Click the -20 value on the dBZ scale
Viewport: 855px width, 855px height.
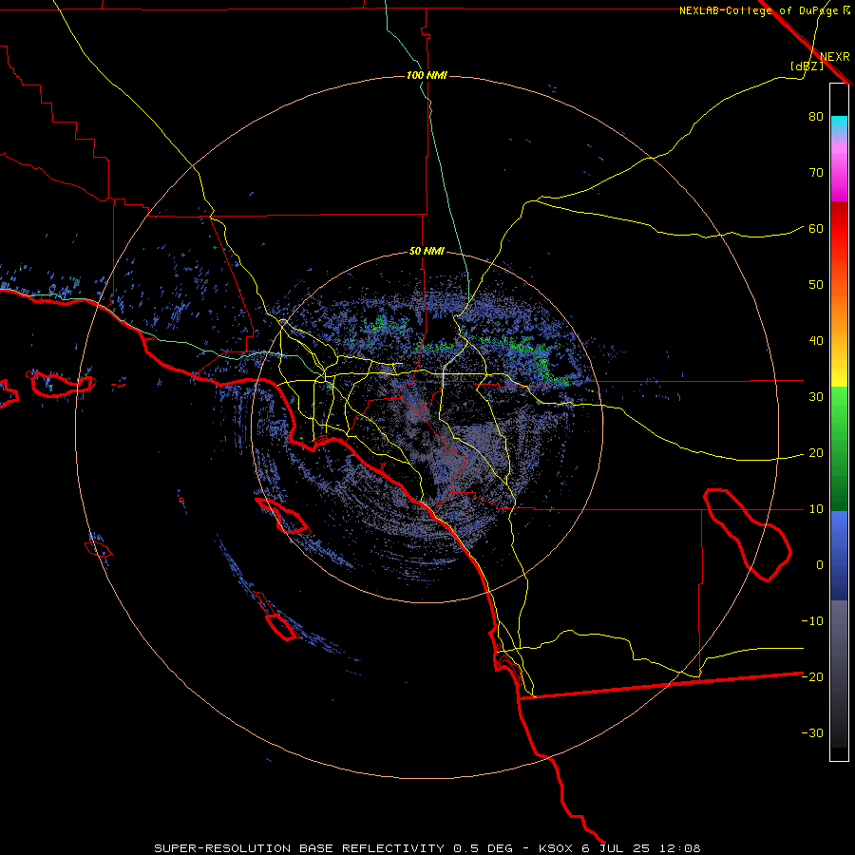(x=812, y=677)
